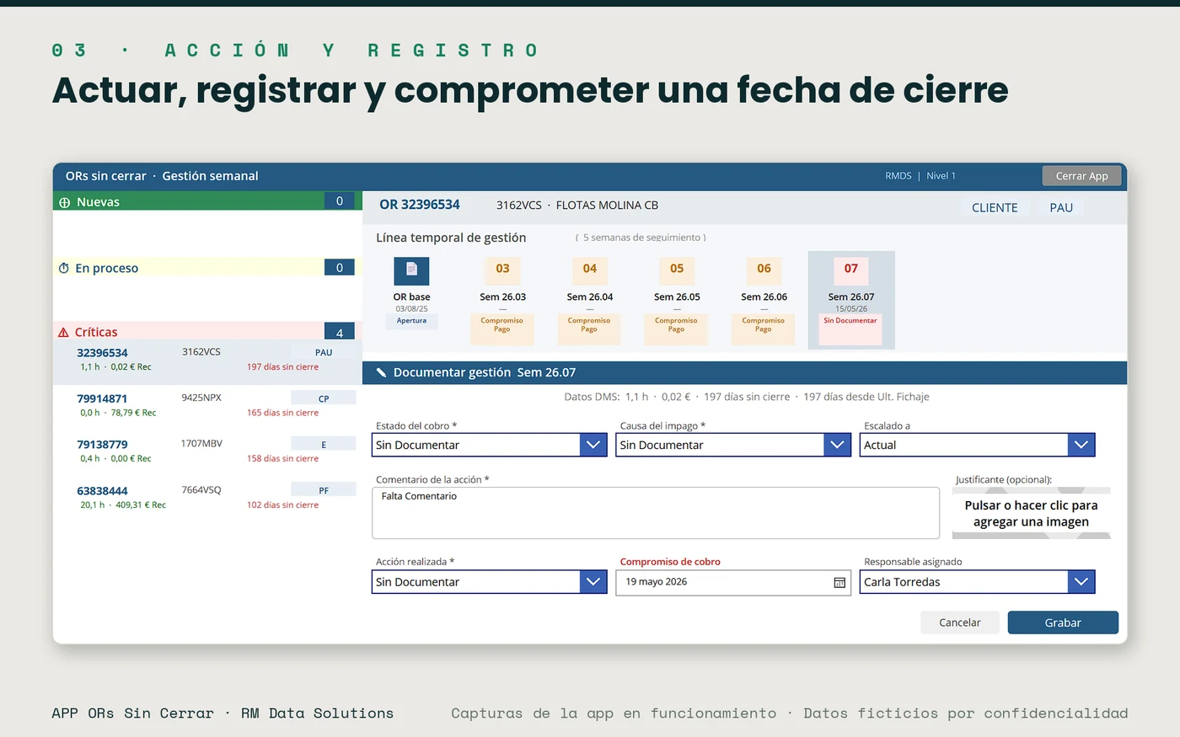Click the '165 días sin cierre' text
The height and width of the screenshot is (737, 1180).
pyautogui.click(x=282, y=413)
